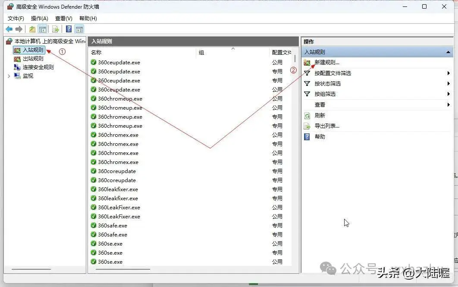
Task: Click 新建规则... in the actions pane
Action: coord(327,63)
